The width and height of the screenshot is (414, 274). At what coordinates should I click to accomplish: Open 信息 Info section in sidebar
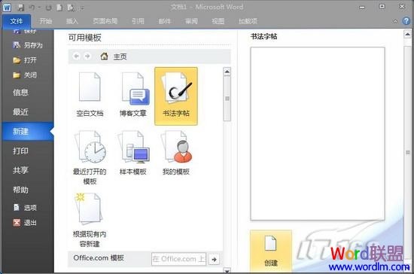pyautogui.click(x=20, y=93)
